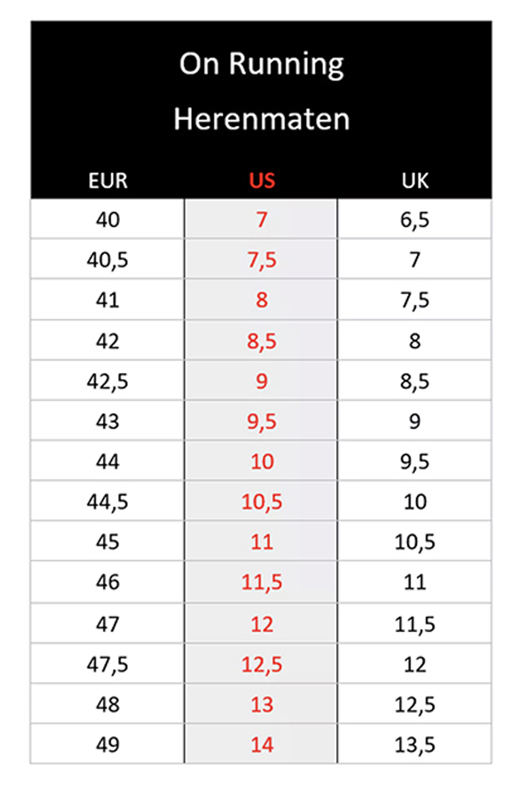Select US size 8,5 in red

click(x=261, y=340)
